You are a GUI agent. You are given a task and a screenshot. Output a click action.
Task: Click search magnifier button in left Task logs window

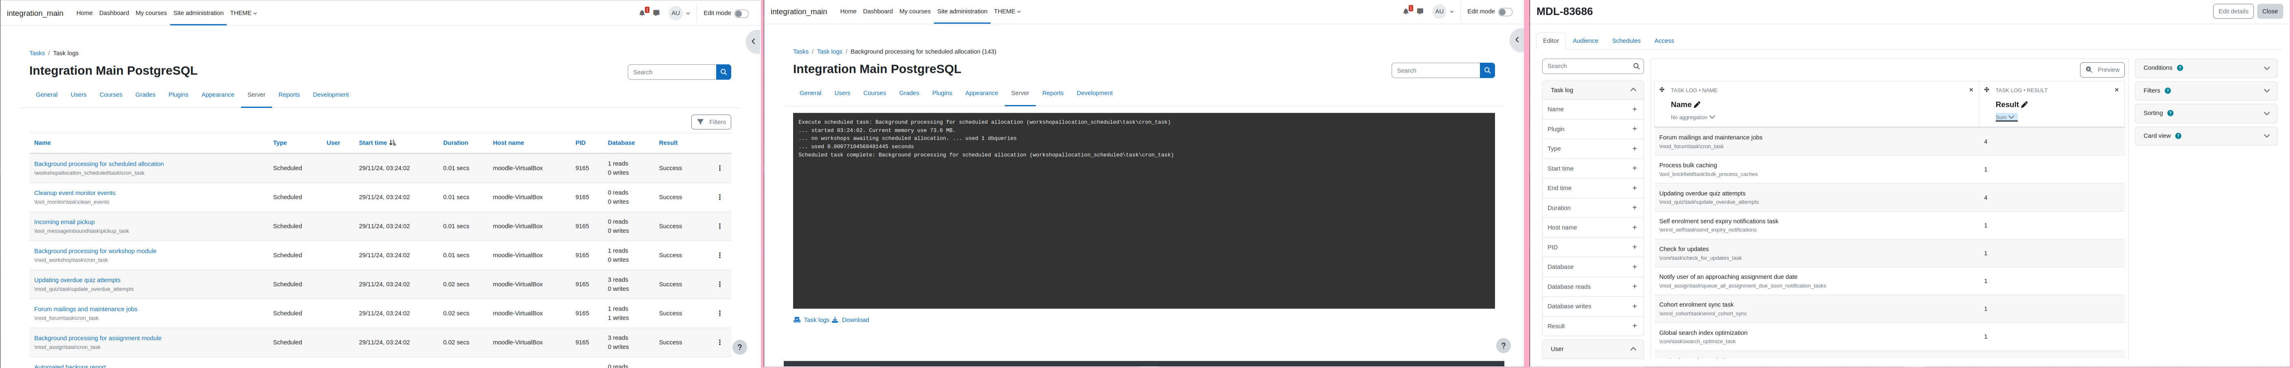[x=723, y=72]
